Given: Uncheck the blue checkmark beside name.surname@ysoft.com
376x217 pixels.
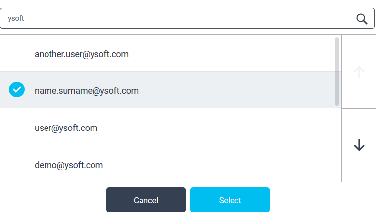Looking at the screenshot, I should (17, 89).
